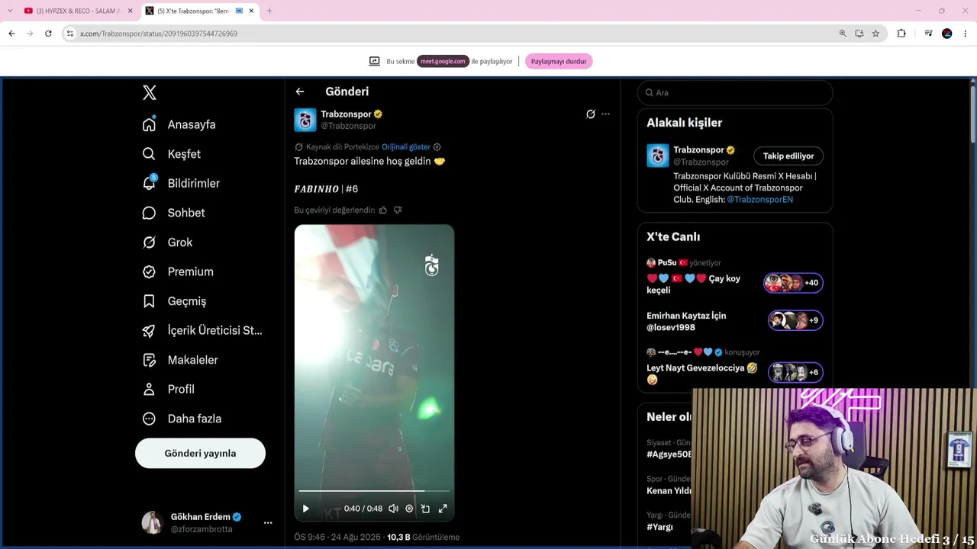This screenshot has width=977, height=549.
Task: Open the #Yargı trending topic
Action: pos(659,527)
